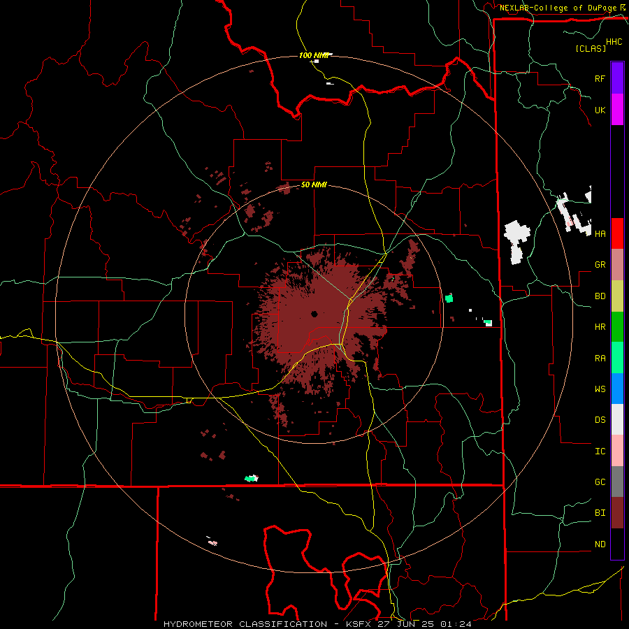The height and width of the screenshot is (629, 629).
Task: Click the pink ice-crystal echo in the southwest
Action: pos(212,543)
